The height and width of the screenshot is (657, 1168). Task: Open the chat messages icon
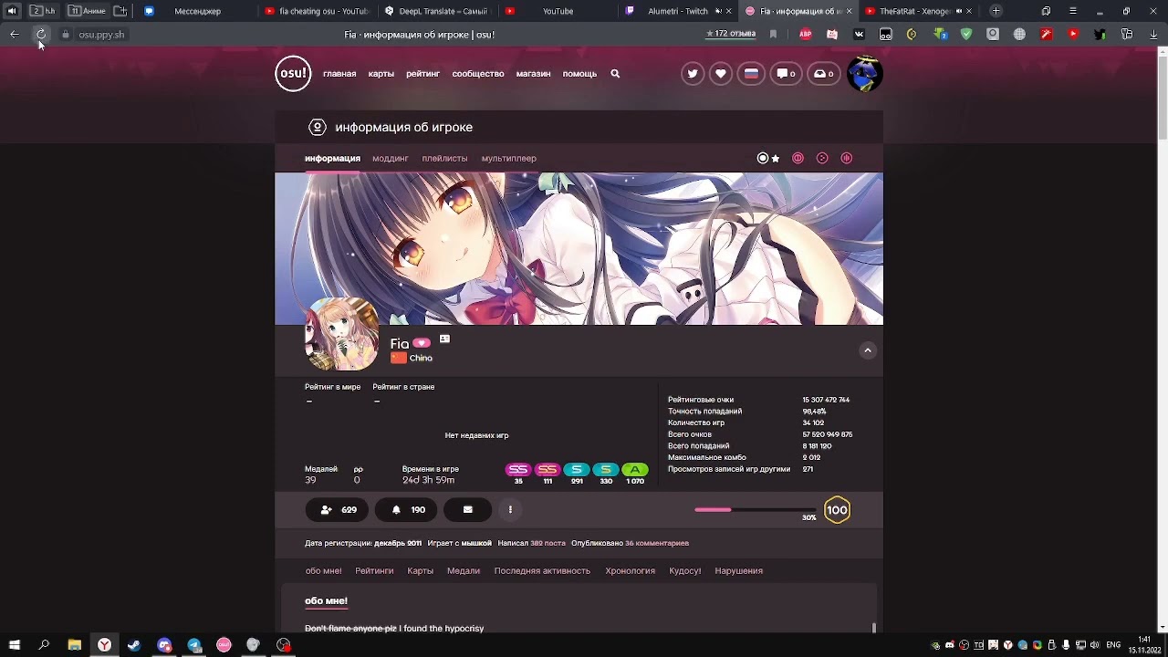tap(785, 74)
